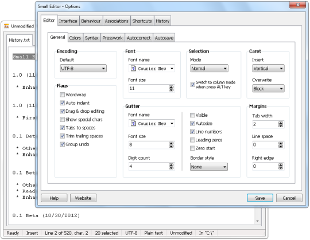Open the Shortcuts tab
The image size is (310, 240).
[142, 21]
